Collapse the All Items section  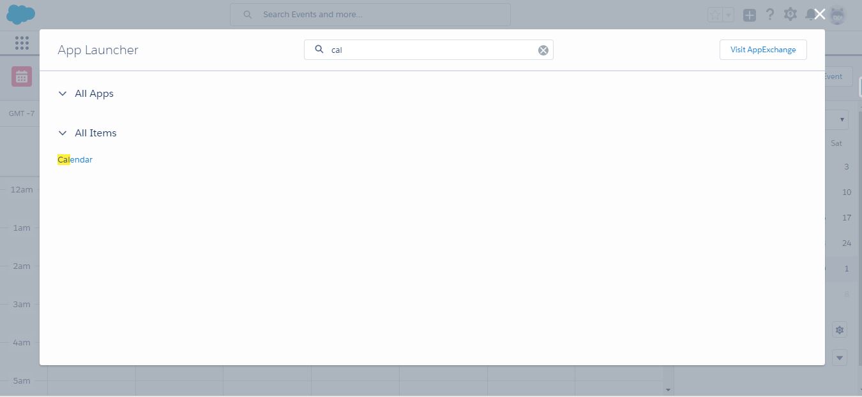[x=63, y=133]
